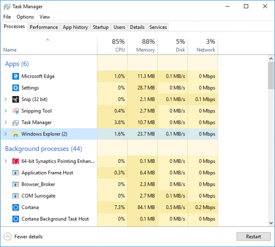Switch to the Details tab

click(x=137, y=27)
